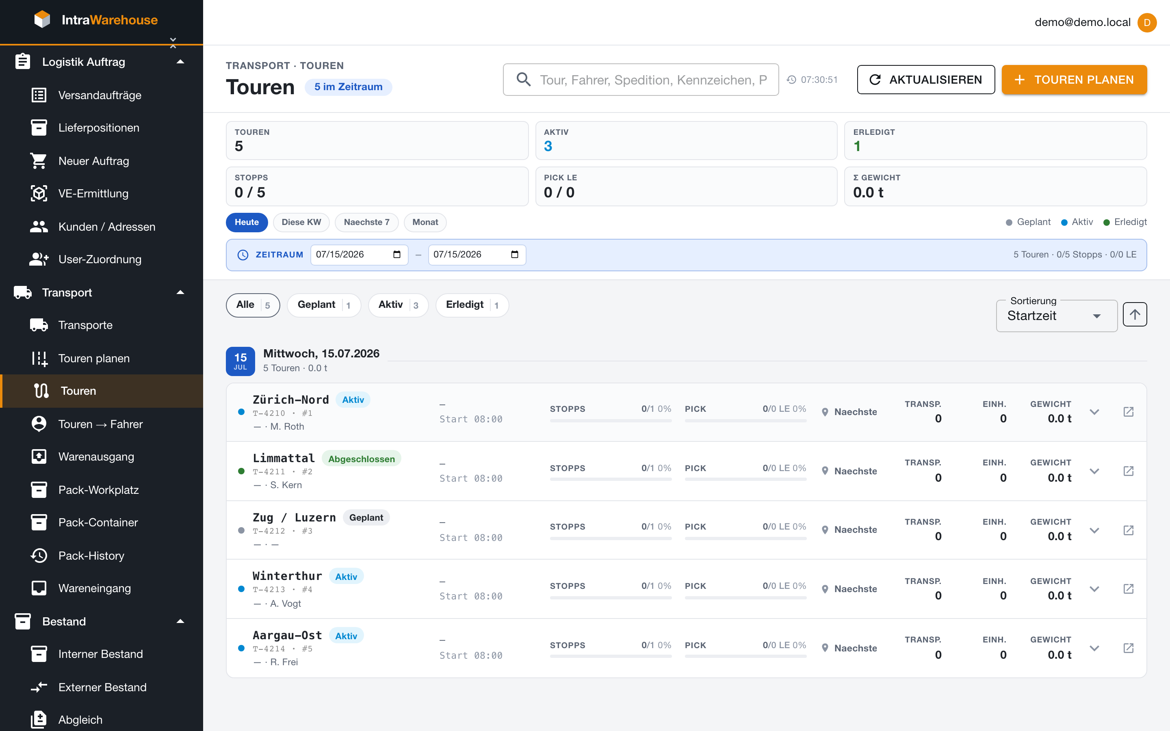Switch to the Aktiv status tab

point(398,305)
